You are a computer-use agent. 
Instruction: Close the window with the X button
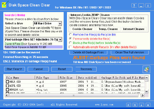pyautogui.click(x=148, y=5)
